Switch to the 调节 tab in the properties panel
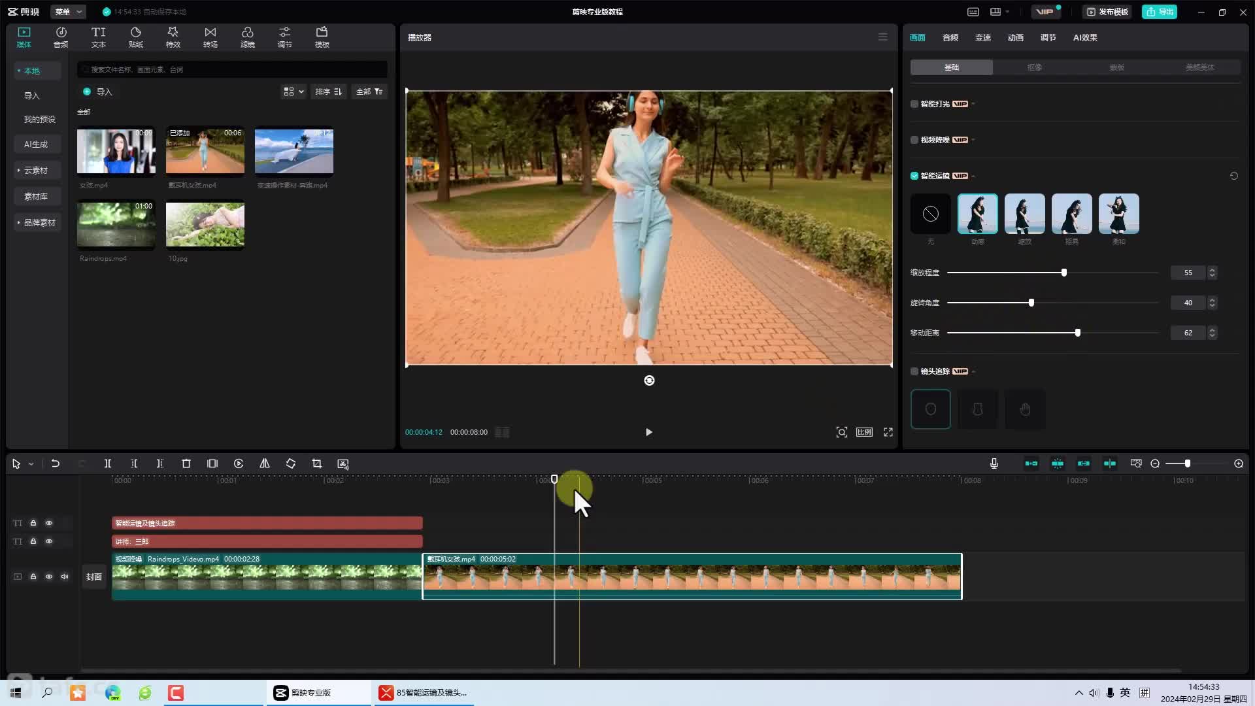 1048,37
